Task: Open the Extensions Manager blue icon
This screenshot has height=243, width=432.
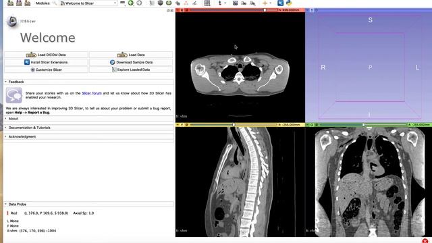Action: (x=280, y=3)
